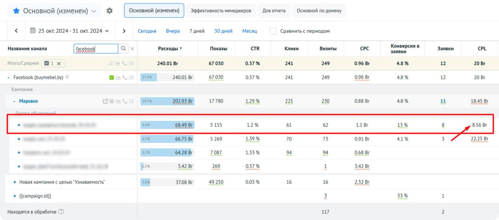
Task: Click in the channel name search field
Action: pos(96,48)
